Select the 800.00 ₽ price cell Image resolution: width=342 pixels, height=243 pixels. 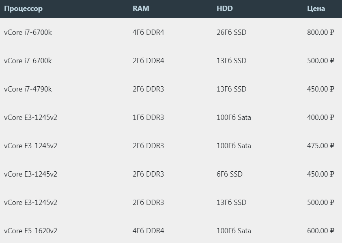pyautogui.click(x=320, y=32)
